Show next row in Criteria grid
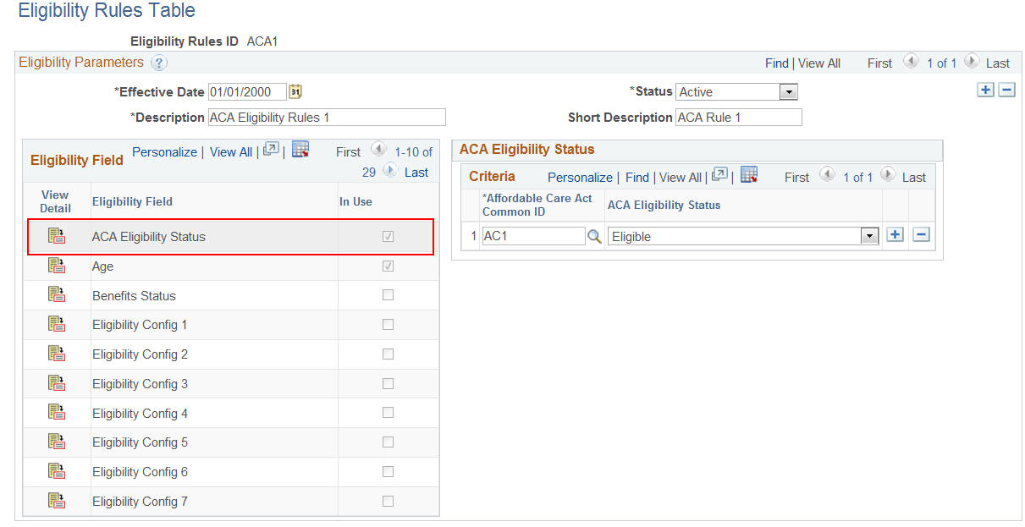Viewport: 1025px width, 527px height. [x=889, y=176]
